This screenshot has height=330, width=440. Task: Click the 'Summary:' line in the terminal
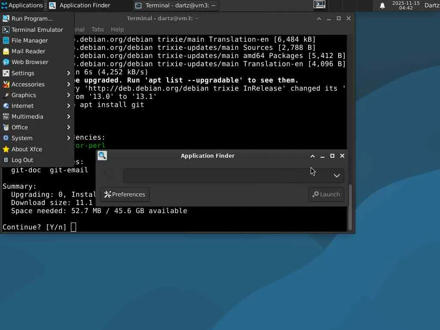pos(19,186)
